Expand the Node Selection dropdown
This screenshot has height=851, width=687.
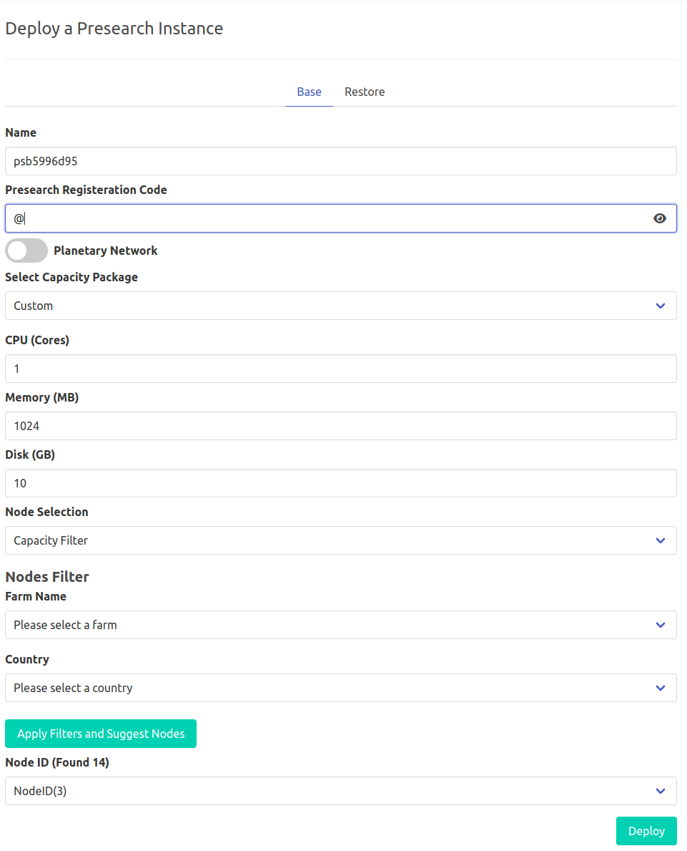(340, 540)
